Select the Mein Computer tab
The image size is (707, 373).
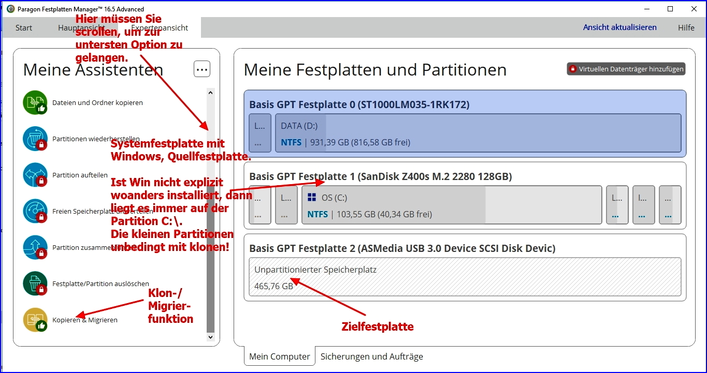click(280, 356)
